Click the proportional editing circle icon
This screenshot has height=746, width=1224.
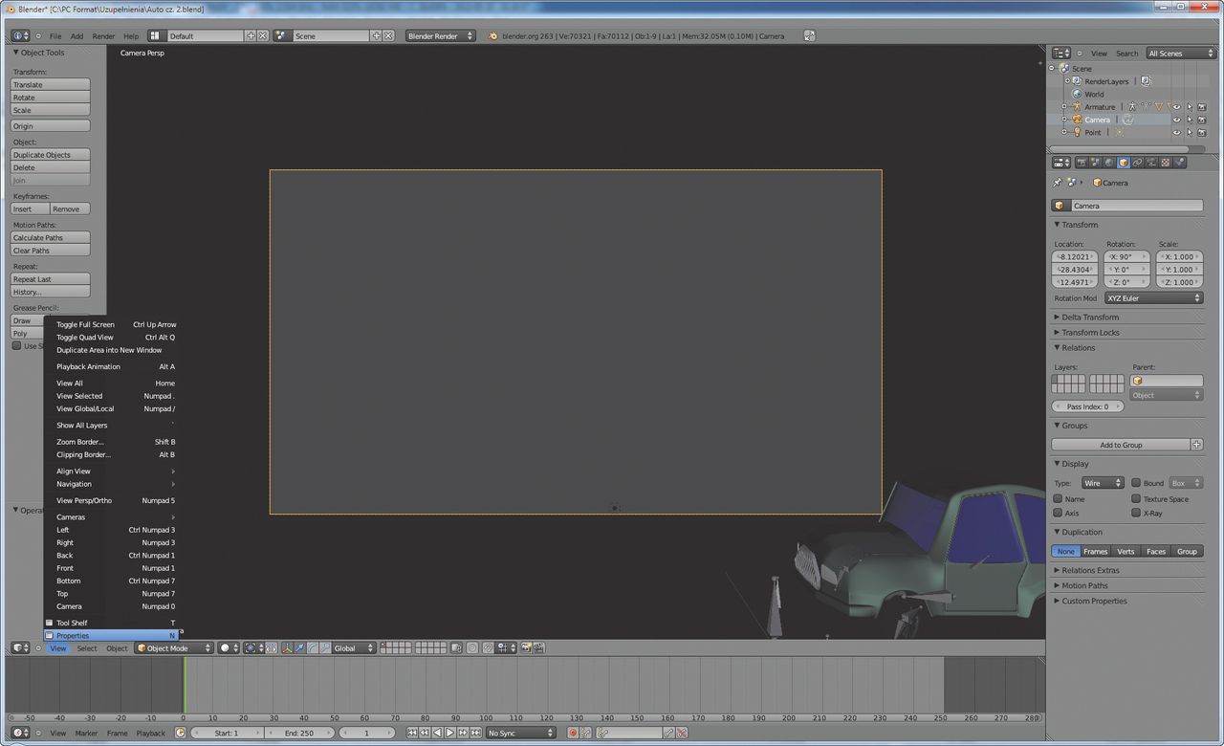pyautogui.click(x=471, y=648)
